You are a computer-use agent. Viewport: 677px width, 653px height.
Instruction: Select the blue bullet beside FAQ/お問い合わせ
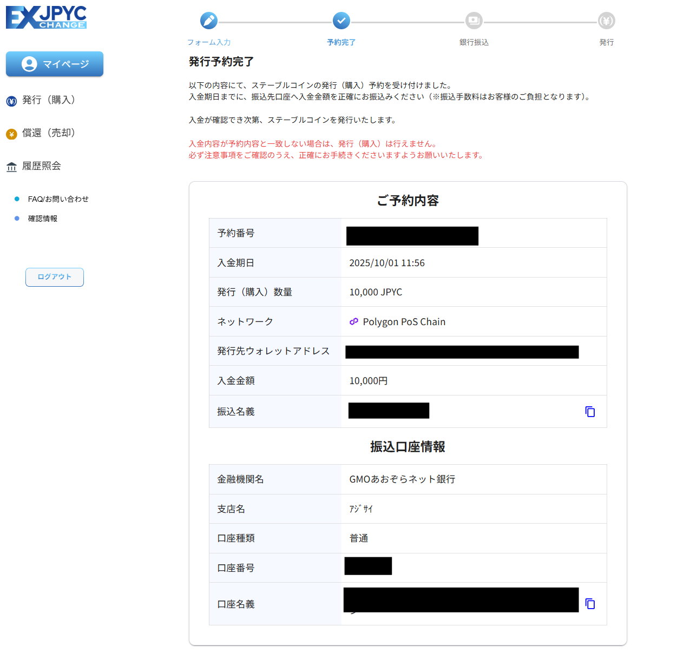click(16, 199)
